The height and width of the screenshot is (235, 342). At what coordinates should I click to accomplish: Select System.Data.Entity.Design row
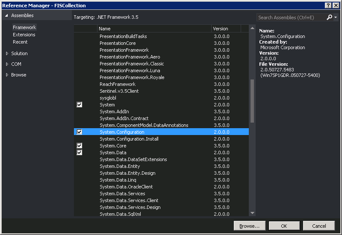161,173
